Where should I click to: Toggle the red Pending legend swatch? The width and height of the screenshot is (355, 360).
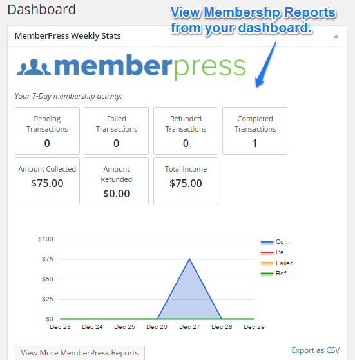(x=267, y=253)
